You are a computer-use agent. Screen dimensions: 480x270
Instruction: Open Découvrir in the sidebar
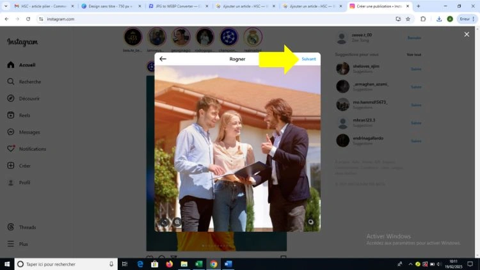(24, 99)
